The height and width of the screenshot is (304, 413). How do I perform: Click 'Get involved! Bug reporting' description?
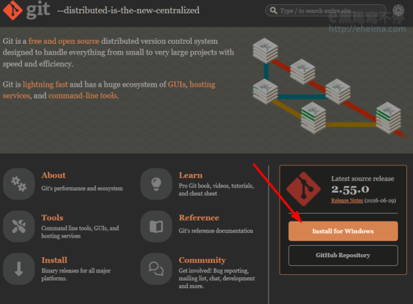tap(217, 278)
